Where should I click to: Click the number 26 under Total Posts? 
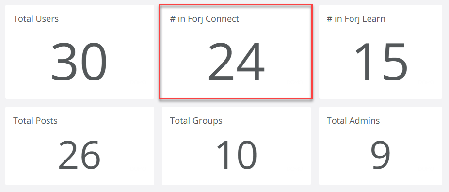pos(80,155)
